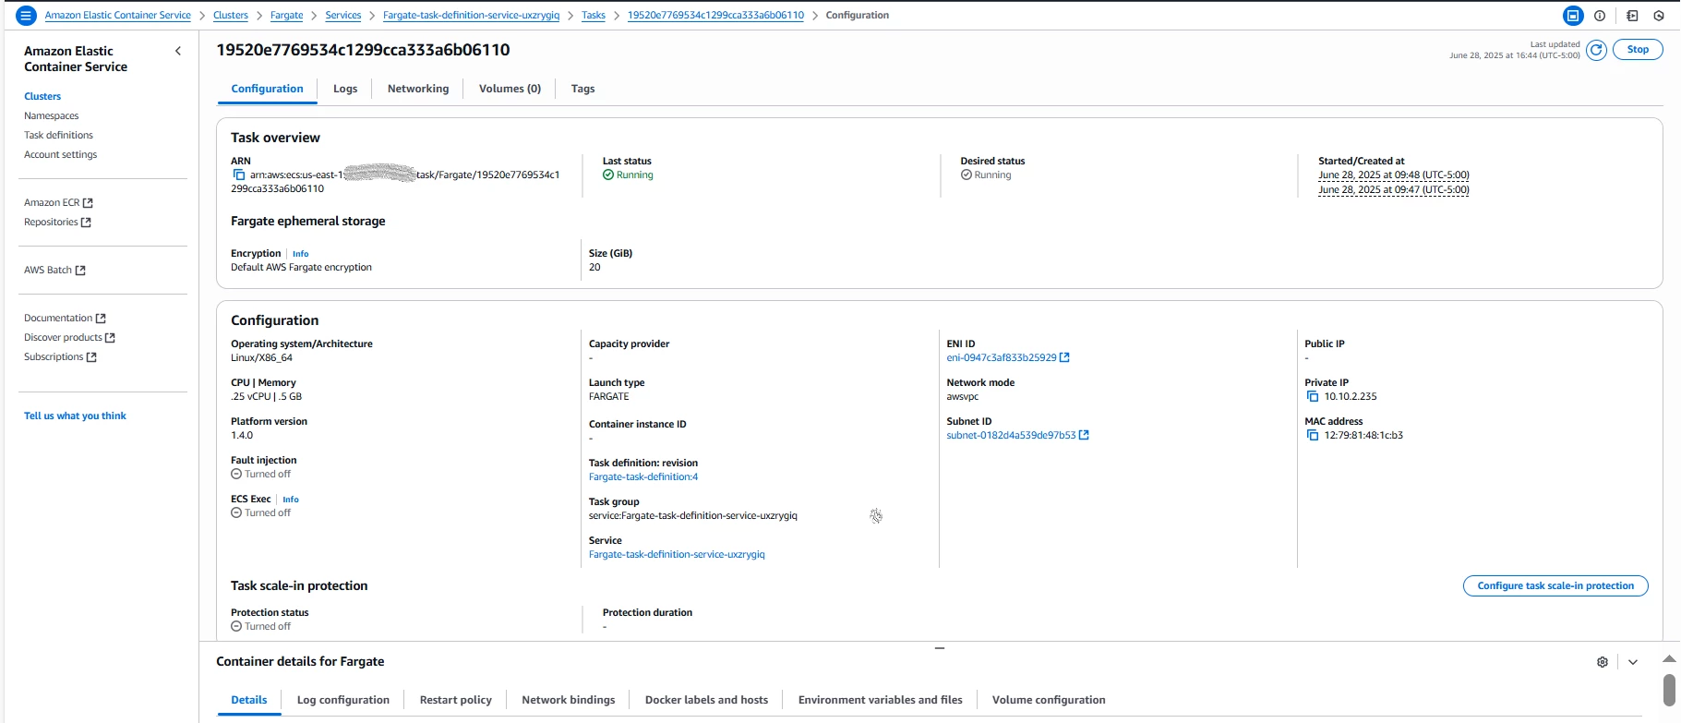1681x723 pixels.
Task: Open the Tags tab
Action: 582,89
